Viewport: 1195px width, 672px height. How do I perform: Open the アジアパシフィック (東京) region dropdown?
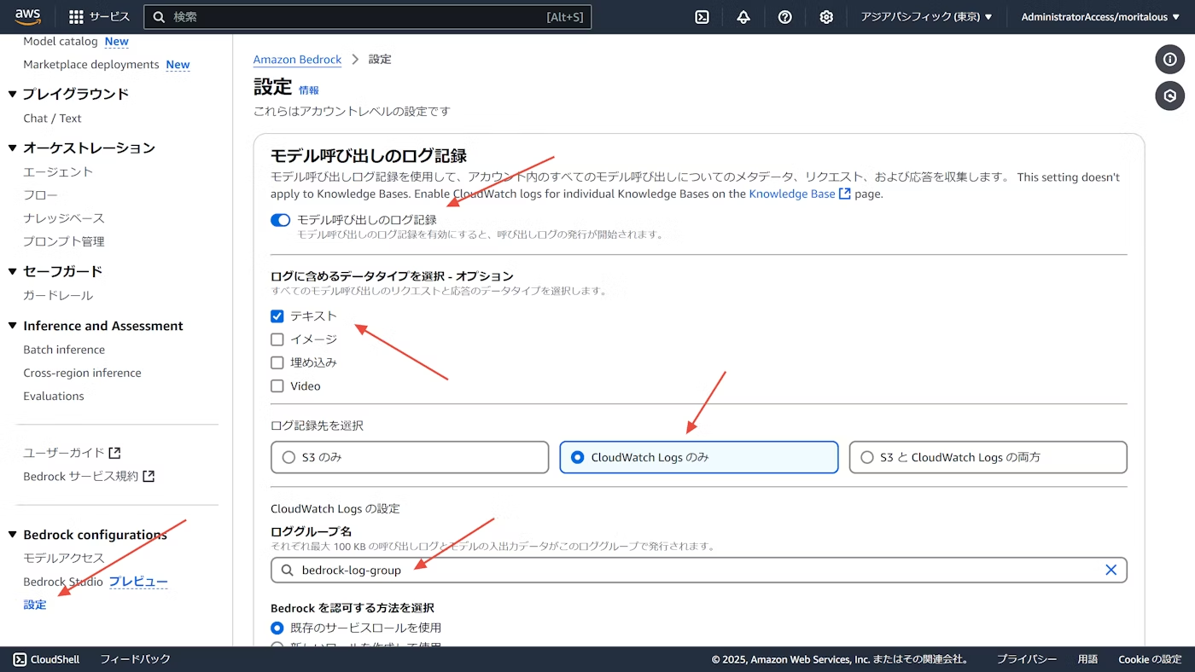pyautogui.click(x=926, y=17)
